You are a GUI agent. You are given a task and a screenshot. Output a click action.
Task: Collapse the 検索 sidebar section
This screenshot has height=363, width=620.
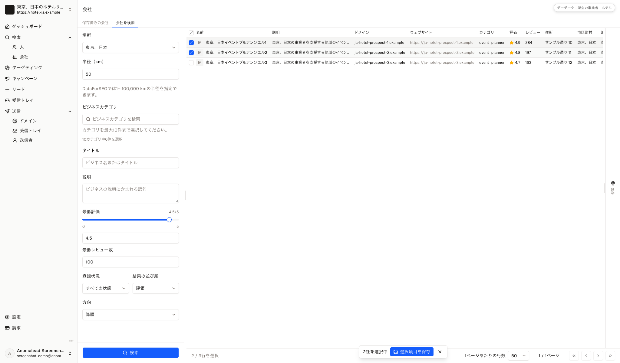[x=70, y=38]
